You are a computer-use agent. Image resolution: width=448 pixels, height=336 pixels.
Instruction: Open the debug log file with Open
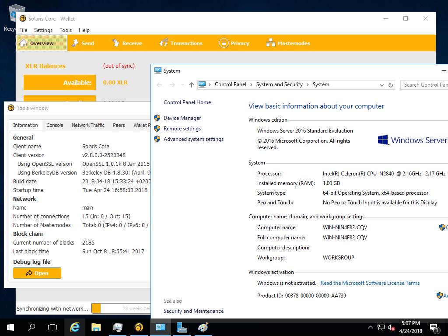pos(37,273)
